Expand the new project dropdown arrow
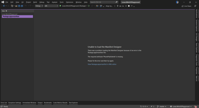The width and height of the screenshot is (199, 108). tap(14, 6)
